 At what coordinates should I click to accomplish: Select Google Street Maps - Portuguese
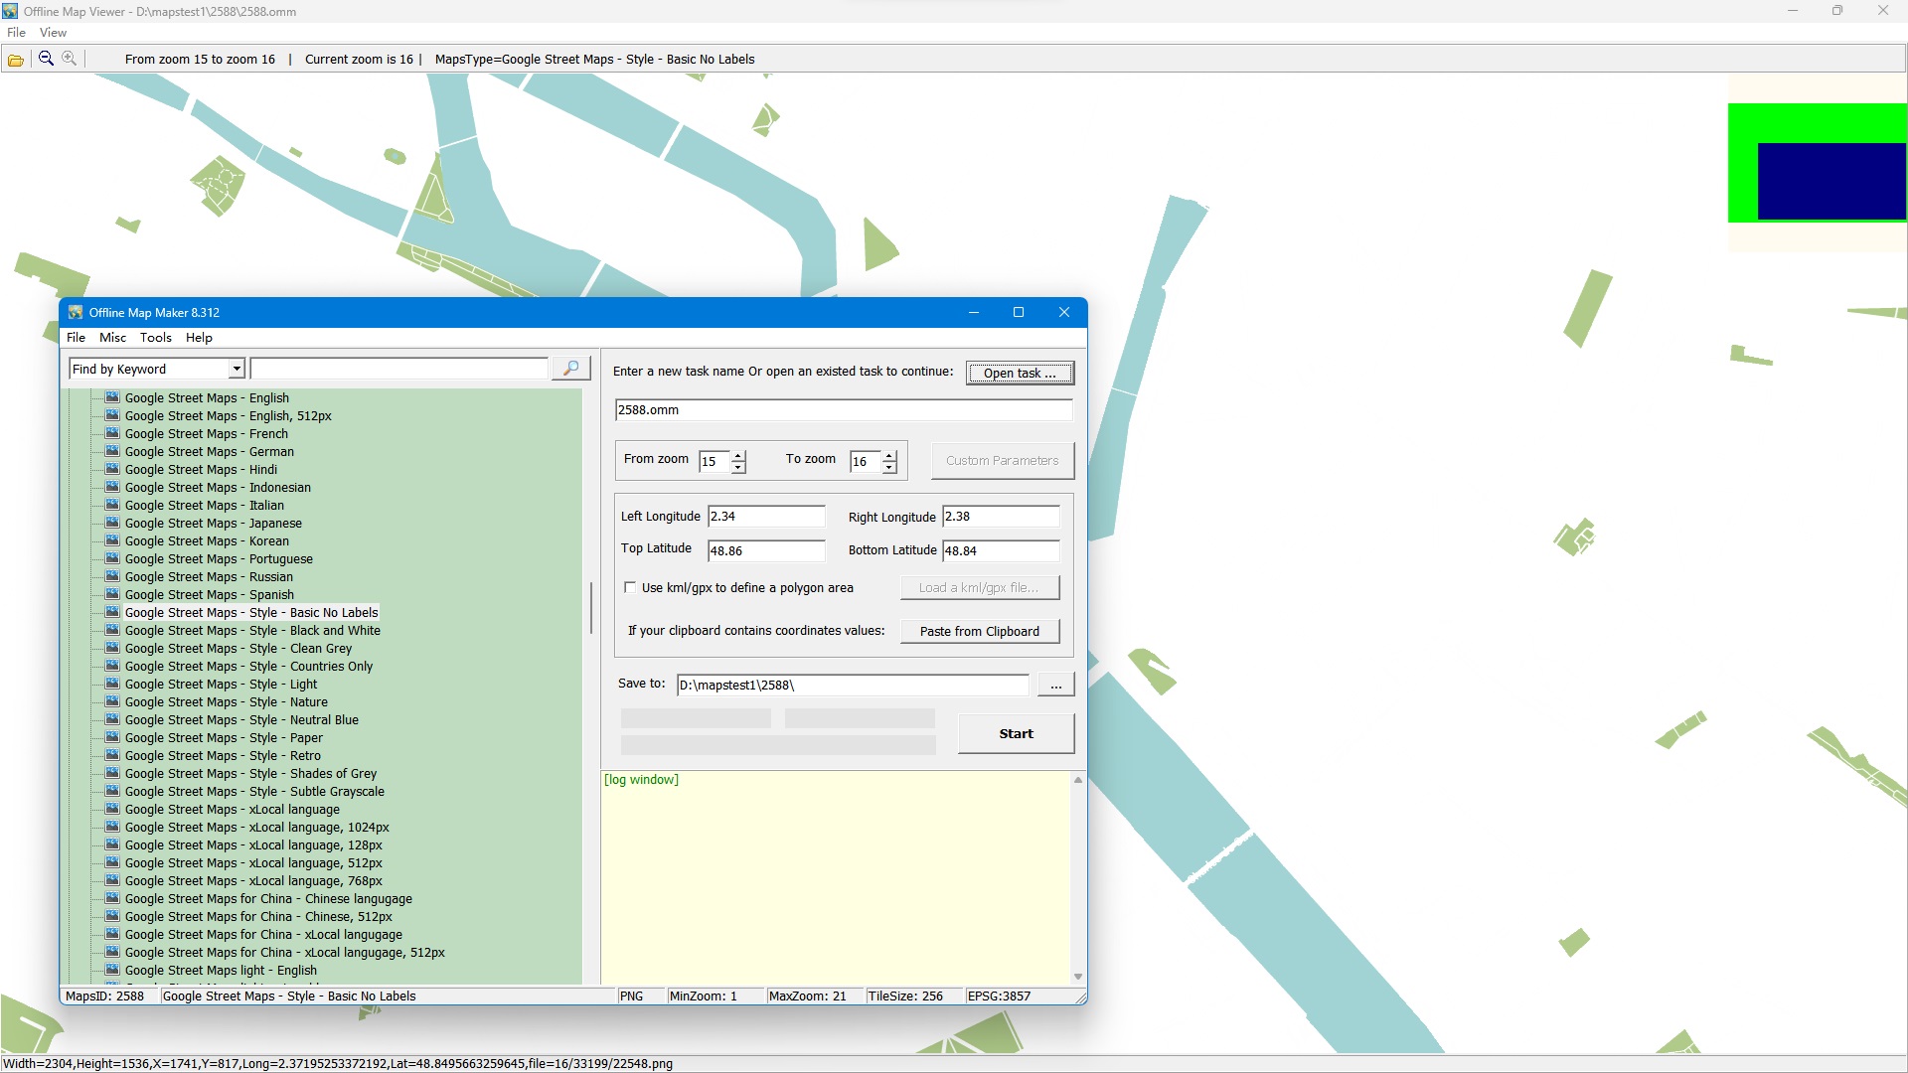[219, 558]
